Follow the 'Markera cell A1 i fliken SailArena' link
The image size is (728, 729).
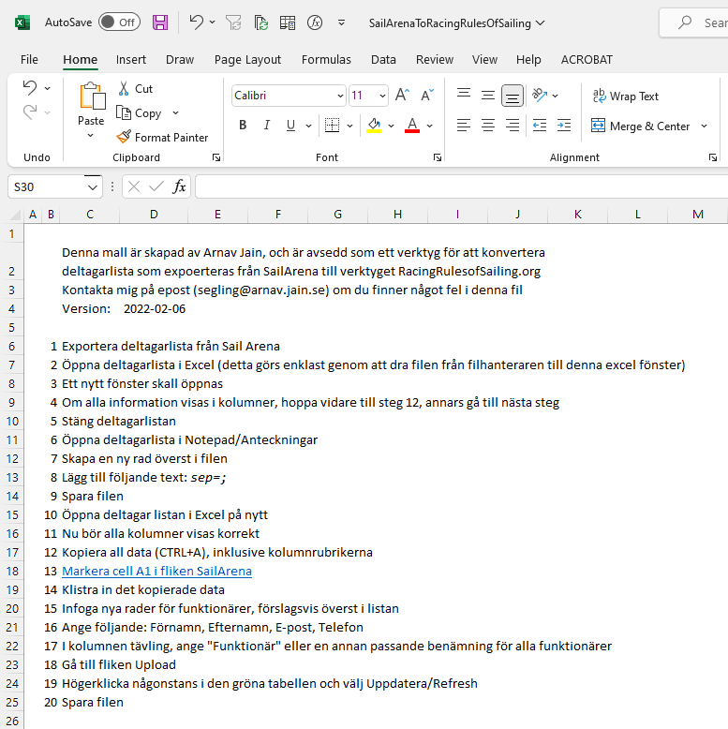pyautogui.click(x=156, y=571)
